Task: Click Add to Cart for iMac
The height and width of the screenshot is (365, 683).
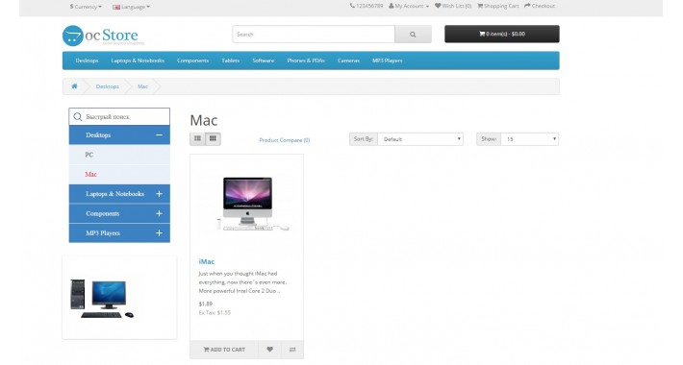Action: coord(224,350)
